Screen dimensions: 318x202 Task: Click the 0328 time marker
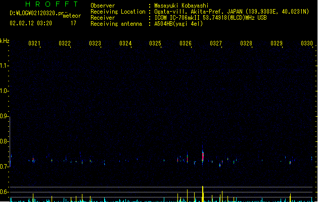tap(246, 43)
